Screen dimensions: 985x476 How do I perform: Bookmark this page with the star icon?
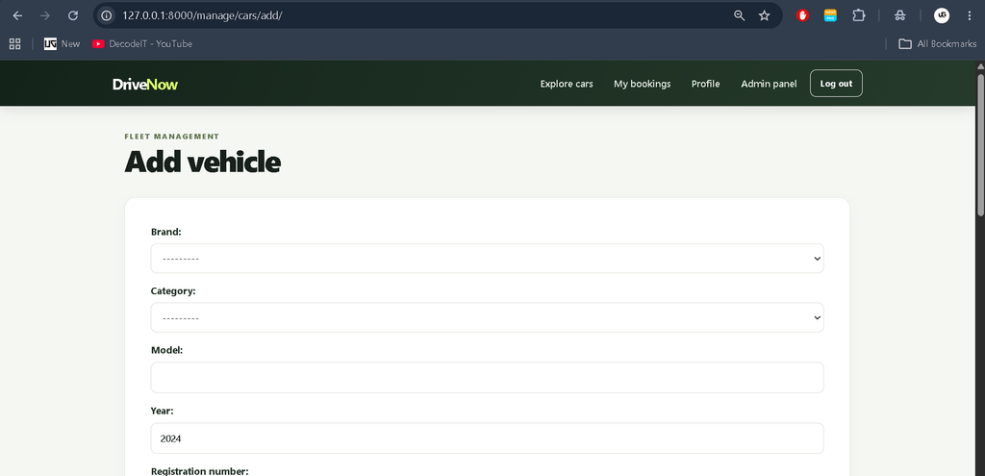click(764, 15)
